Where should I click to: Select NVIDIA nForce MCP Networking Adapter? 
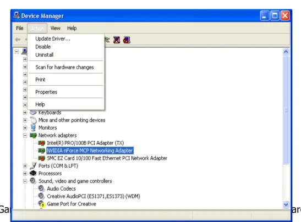click(90, 151)
